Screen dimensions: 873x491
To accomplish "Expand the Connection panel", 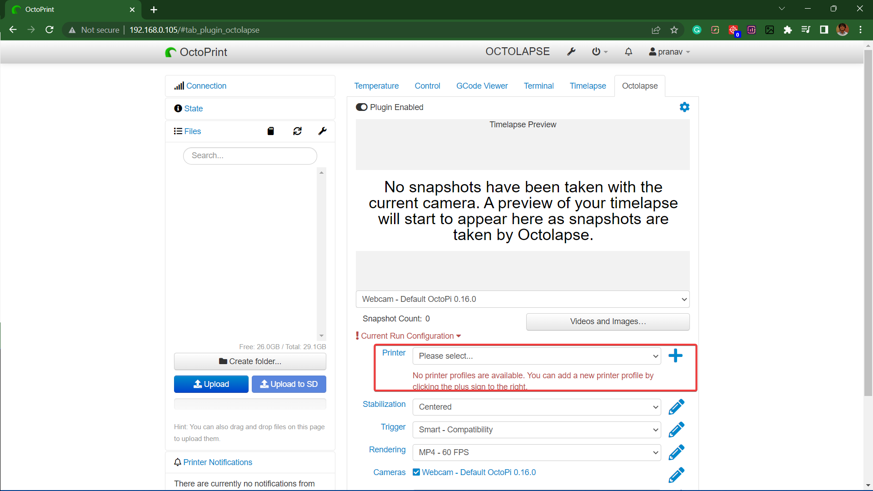I will (x=206, y=86).
